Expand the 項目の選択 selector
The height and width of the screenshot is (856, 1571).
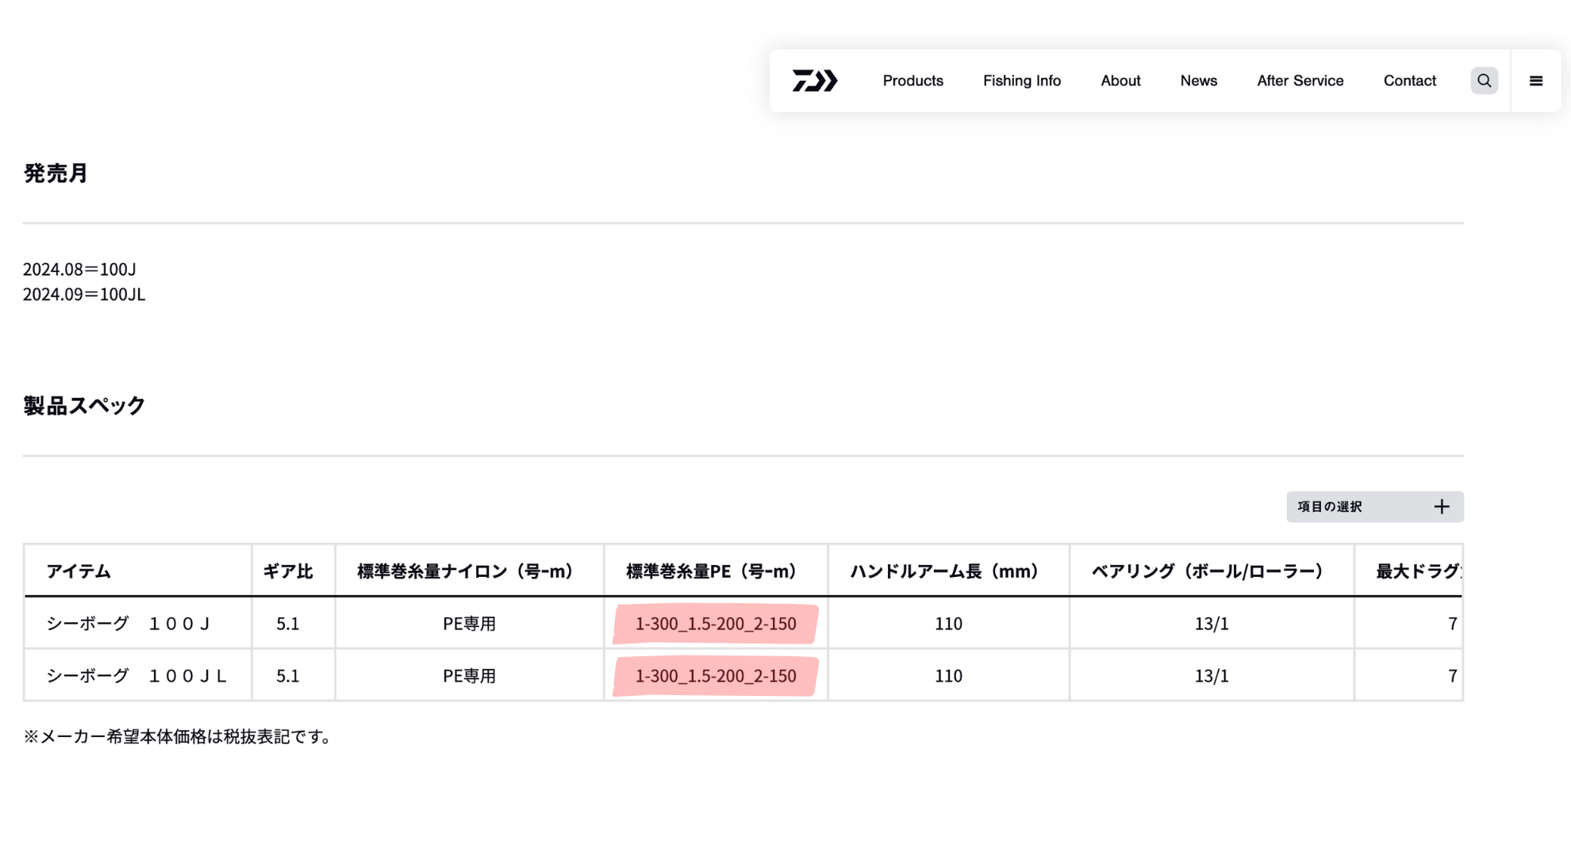pos(1375,506)
